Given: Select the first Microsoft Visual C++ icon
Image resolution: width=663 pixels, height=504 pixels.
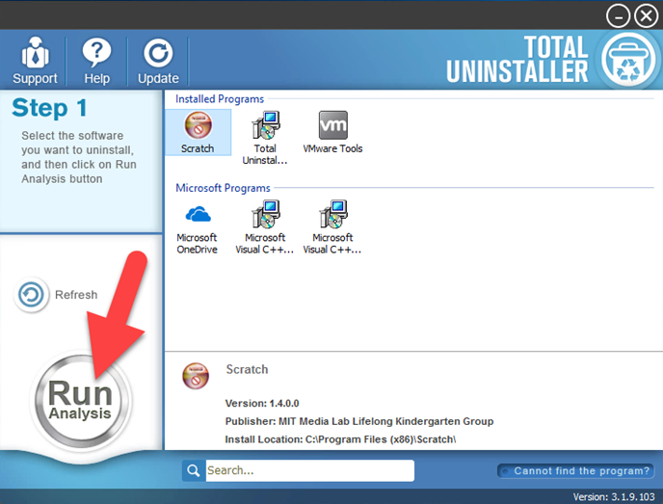Looking at the screenshot, I should pos(265,214).
